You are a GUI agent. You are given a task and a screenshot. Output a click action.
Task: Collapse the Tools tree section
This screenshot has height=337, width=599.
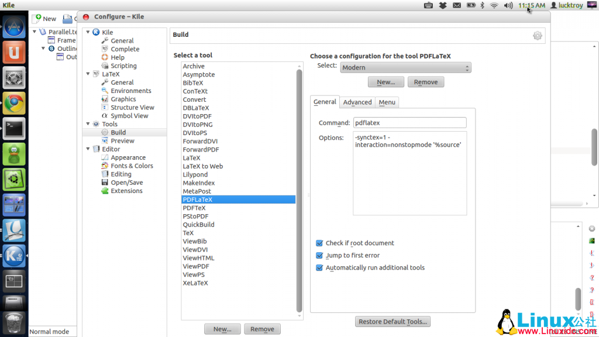[x=88, y=123]
